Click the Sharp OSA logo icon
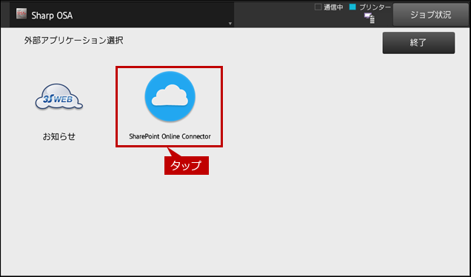The height and width of the screenshot is (277, 471). (x=21, y=14)
